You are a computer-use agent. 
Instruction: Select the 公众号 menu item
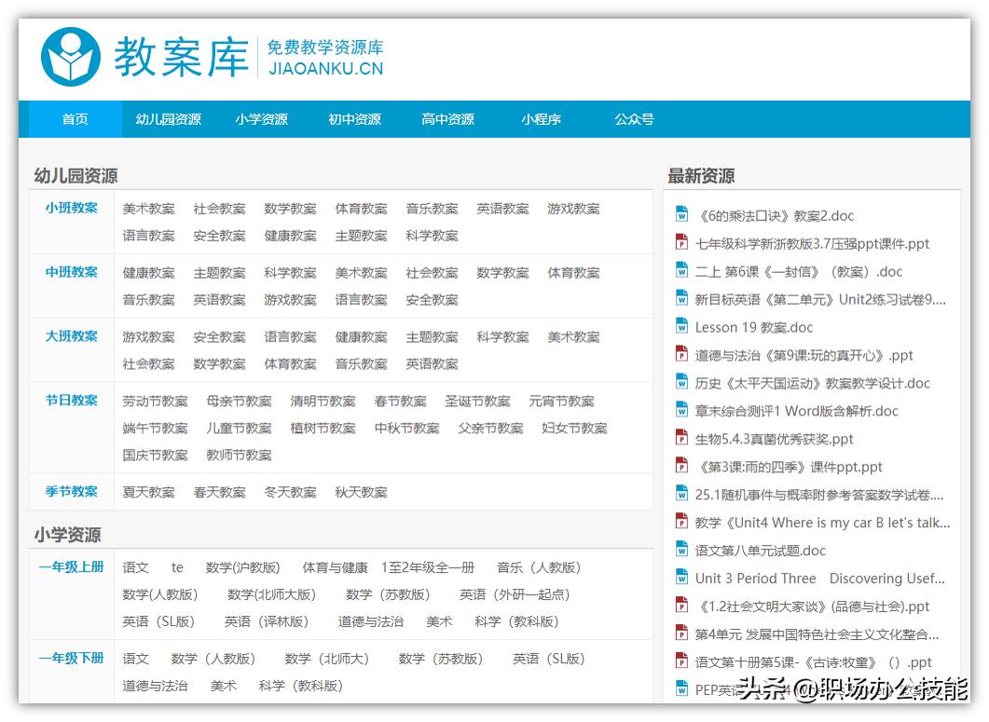coord(633,119)
